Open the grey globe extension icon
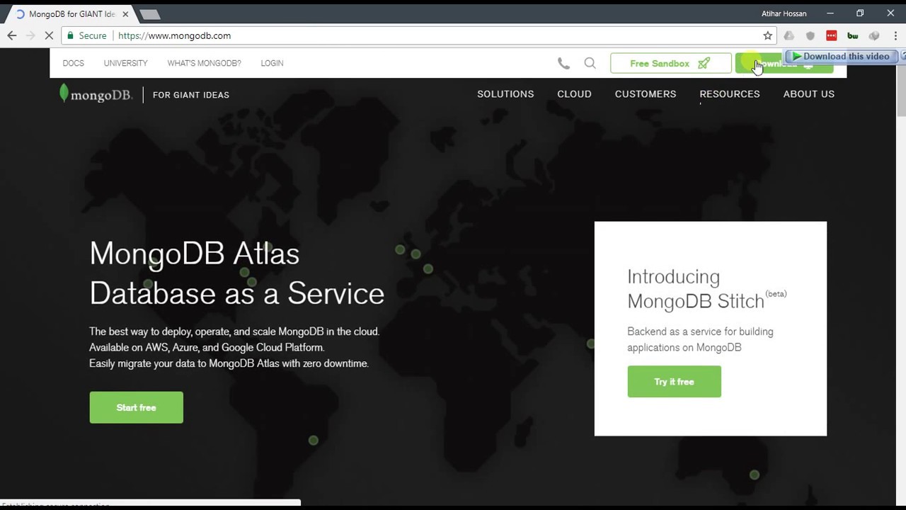This screenshot has width=906, height=510. (x=874, y=35)
